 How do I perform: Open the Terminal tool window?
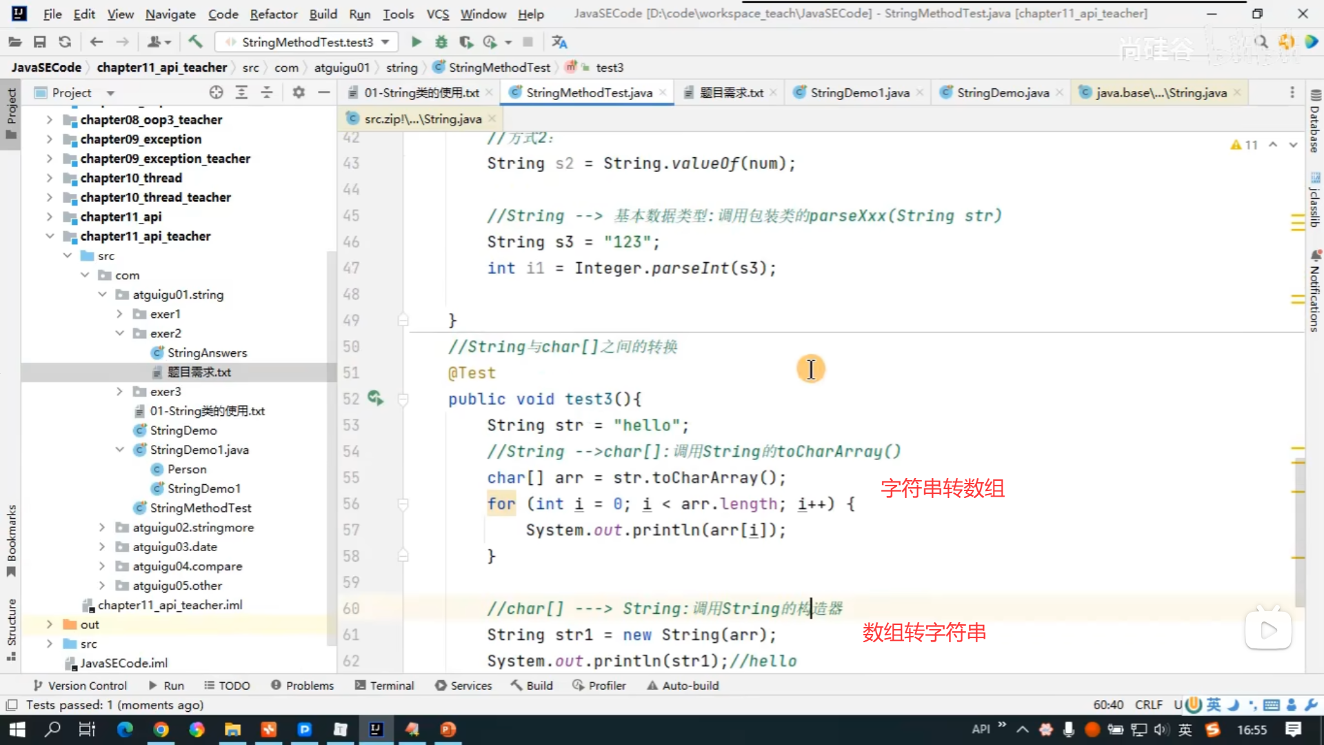coord(385,685)
